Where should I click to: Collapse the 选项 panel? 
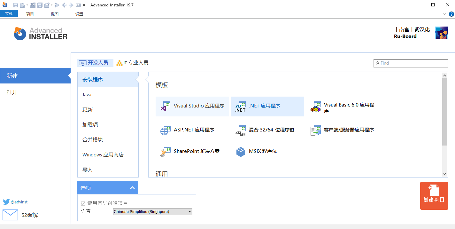point(132,188)
